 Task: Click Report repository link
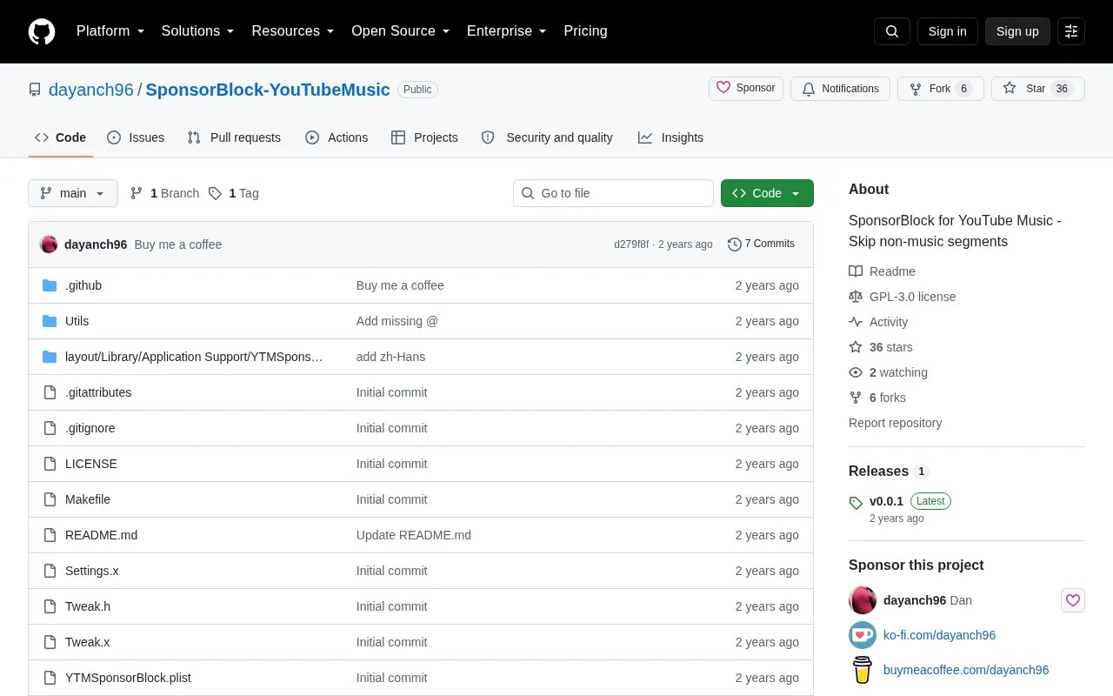click(x=895, y=423)
